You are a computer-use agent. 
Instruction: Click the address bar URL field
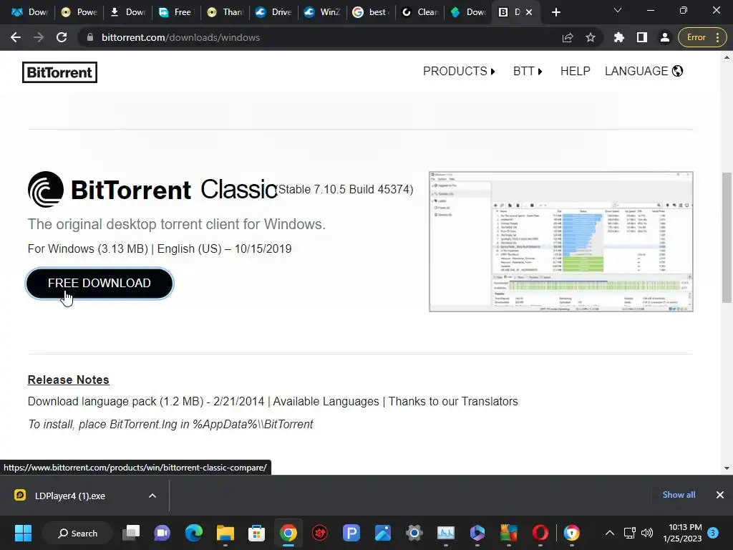pos(323,37)
